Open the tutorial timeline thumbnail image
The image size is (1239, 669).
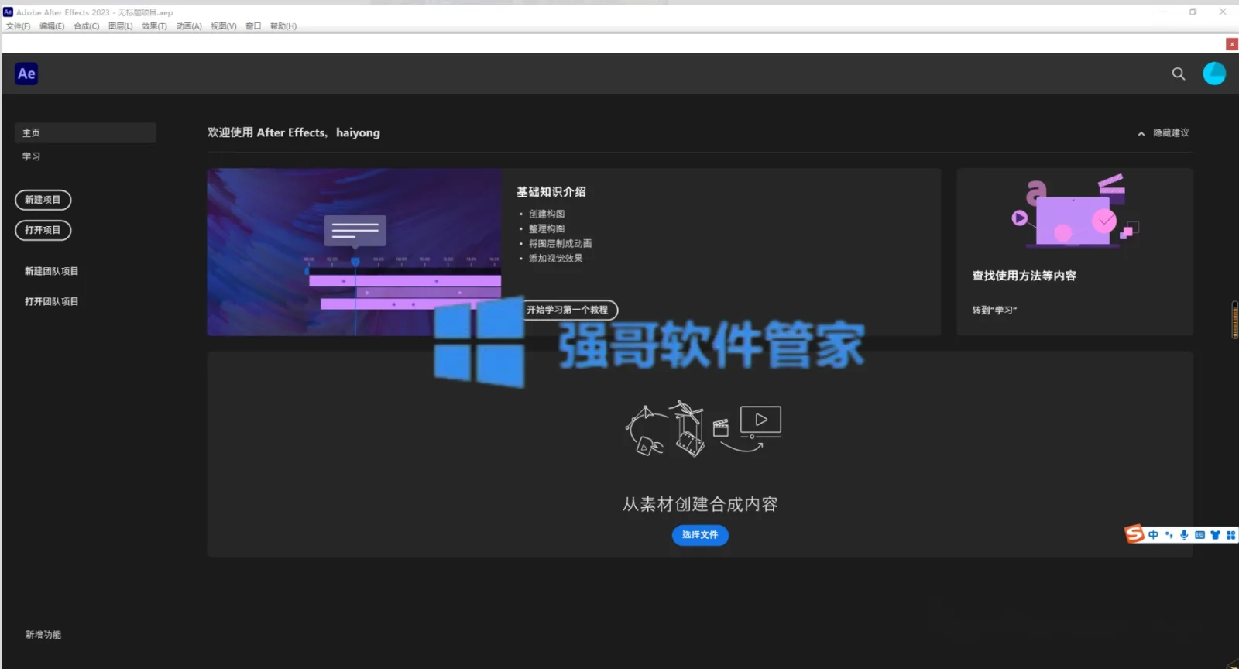pos(354,252)
